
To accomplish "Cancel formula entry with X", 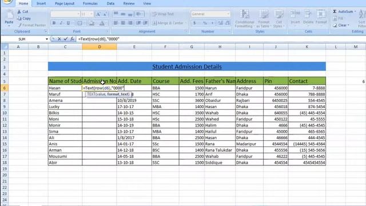I will point(59,39).
